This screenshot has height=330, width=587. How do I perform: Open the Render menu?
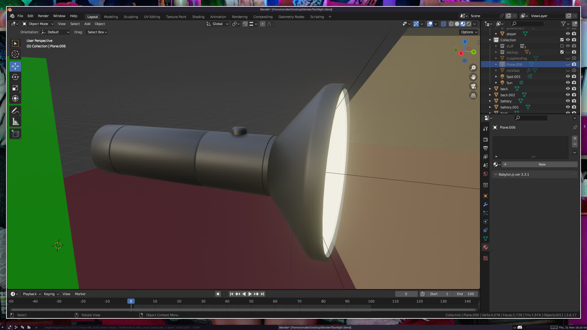tap(43, 16)
